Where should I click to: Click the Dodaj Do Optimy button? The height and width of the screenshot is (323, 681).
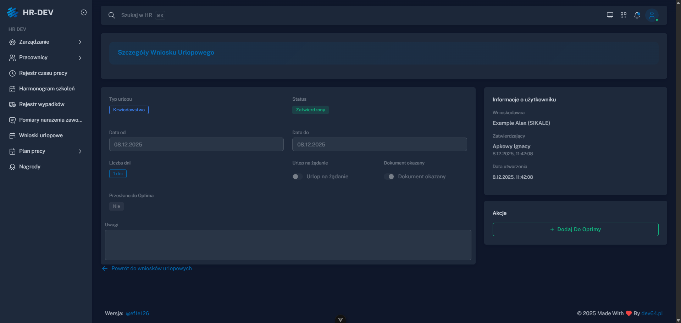coord(575,229)
